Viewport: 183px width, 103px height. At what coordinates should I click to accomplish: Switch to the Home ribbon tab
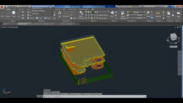(x=8, y=9)
